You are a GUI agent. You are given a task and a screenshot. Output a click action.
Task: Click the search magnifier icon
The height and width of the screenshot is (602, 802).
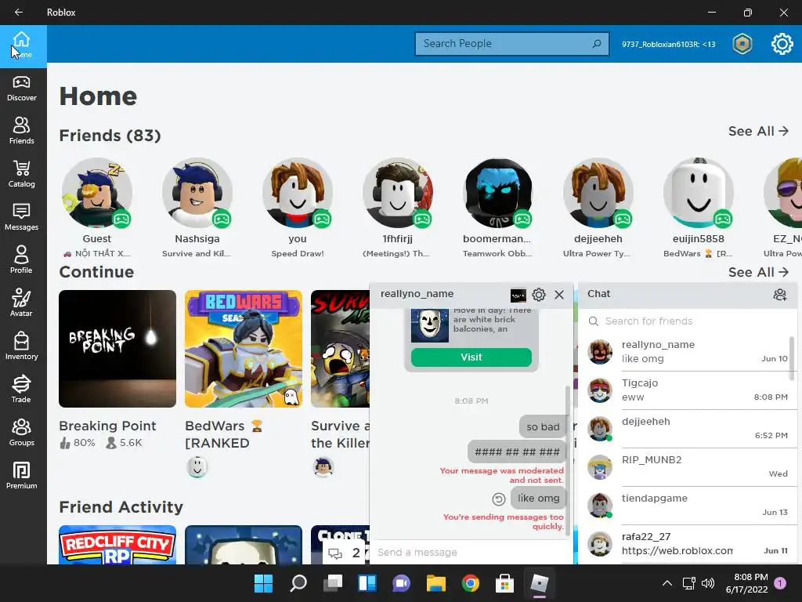click(596, 44)
